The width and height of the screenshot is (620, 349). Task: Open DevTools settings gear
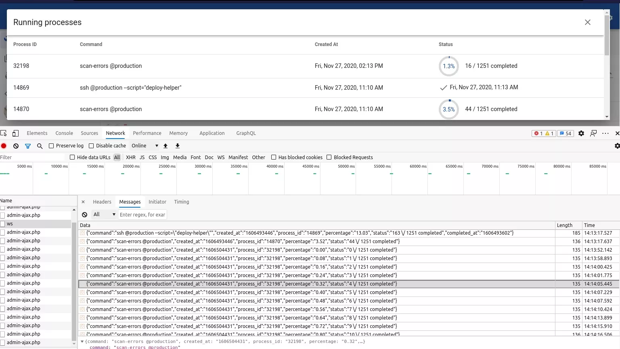(581, 133)
